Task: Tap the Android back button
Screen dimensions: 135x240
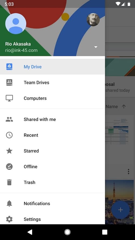Action: pos(30,232)
